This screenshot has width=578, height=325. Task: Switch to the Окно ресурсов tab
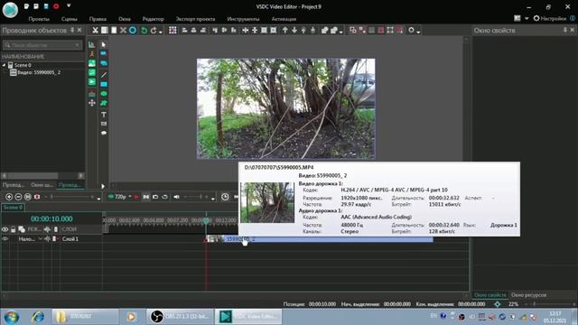528,295
